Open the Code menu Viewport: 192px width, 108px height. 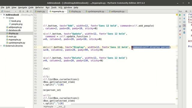click(x=31, y=7)
